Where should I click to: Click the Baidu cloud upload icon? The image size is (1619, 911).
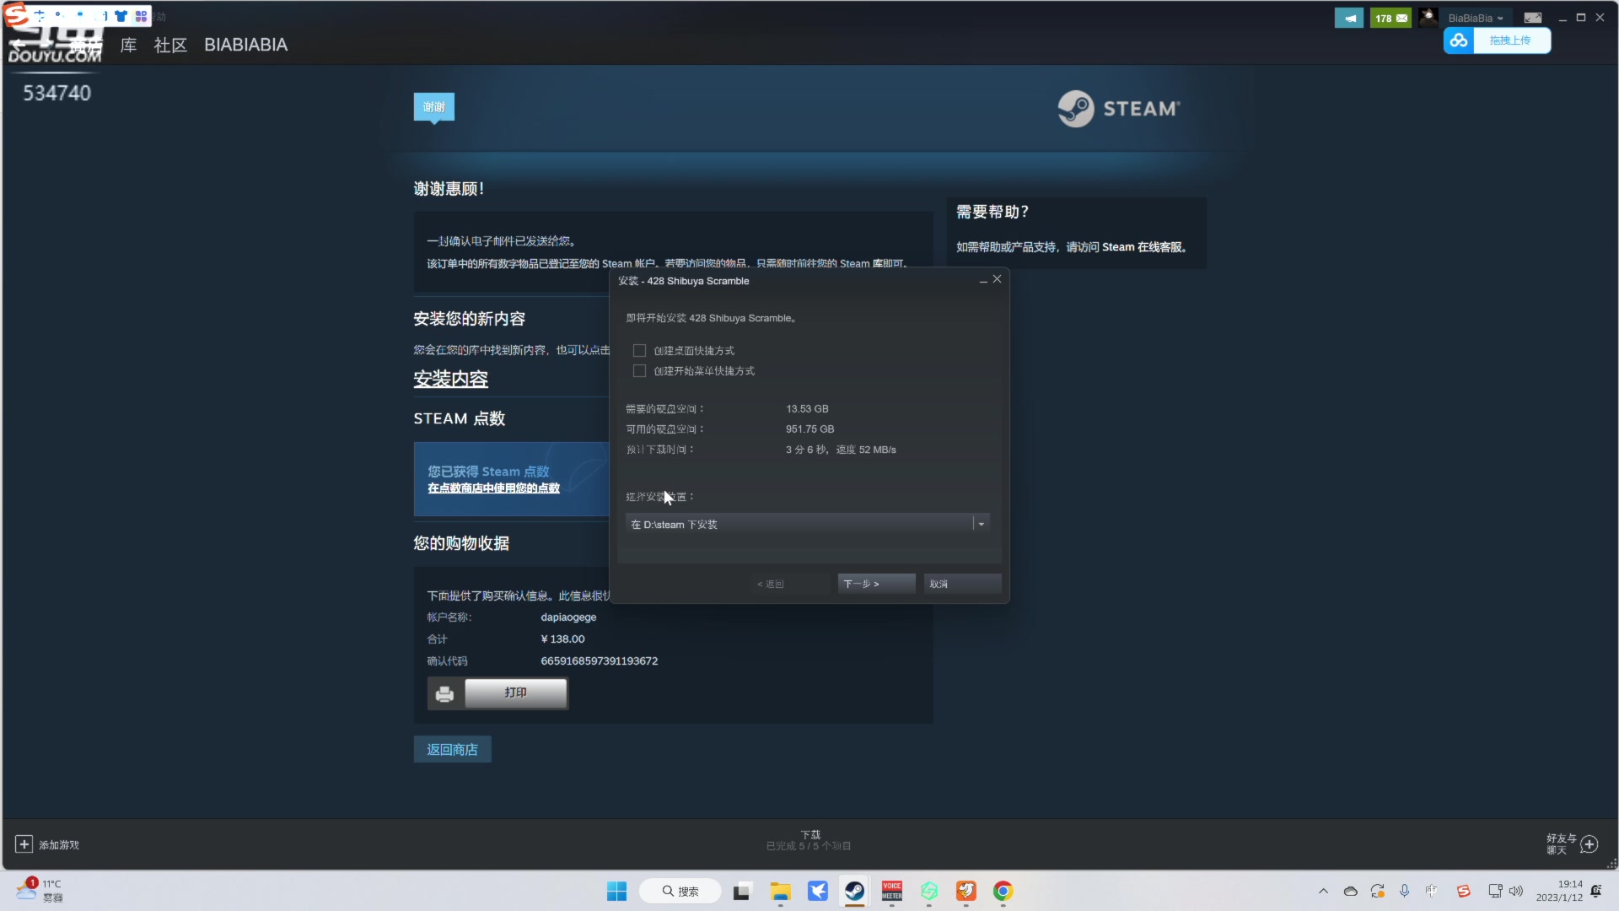pos(1459,40)
